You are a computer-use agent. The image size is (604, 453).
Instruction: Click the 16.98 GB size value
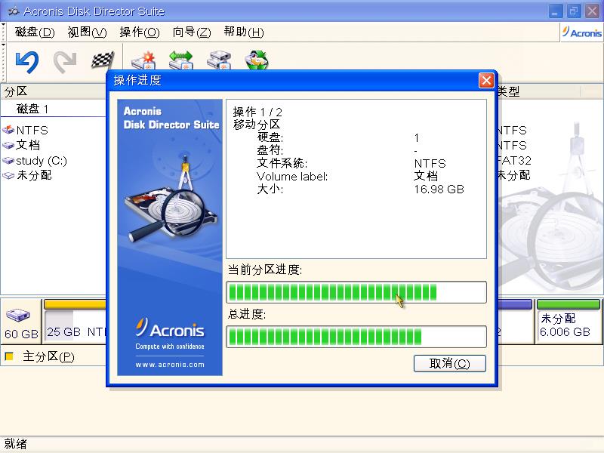pyautogui.click(x=439, y=190)
